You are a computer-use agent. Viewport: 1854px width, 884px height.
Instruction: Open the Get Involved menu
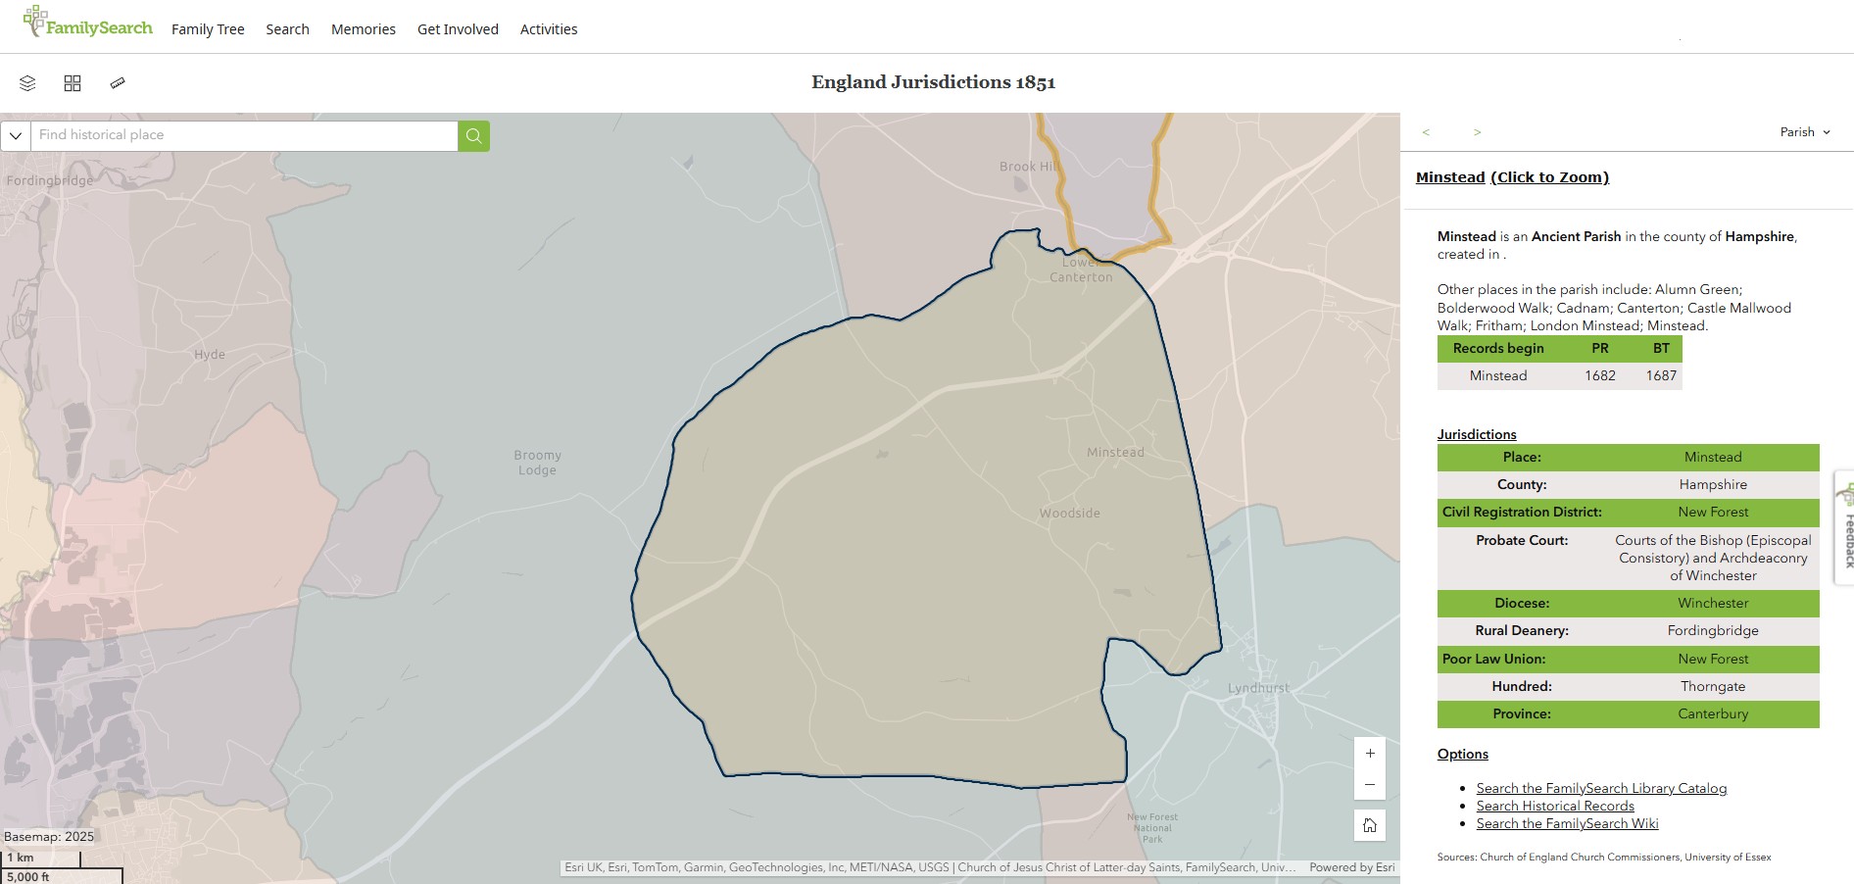458,29
